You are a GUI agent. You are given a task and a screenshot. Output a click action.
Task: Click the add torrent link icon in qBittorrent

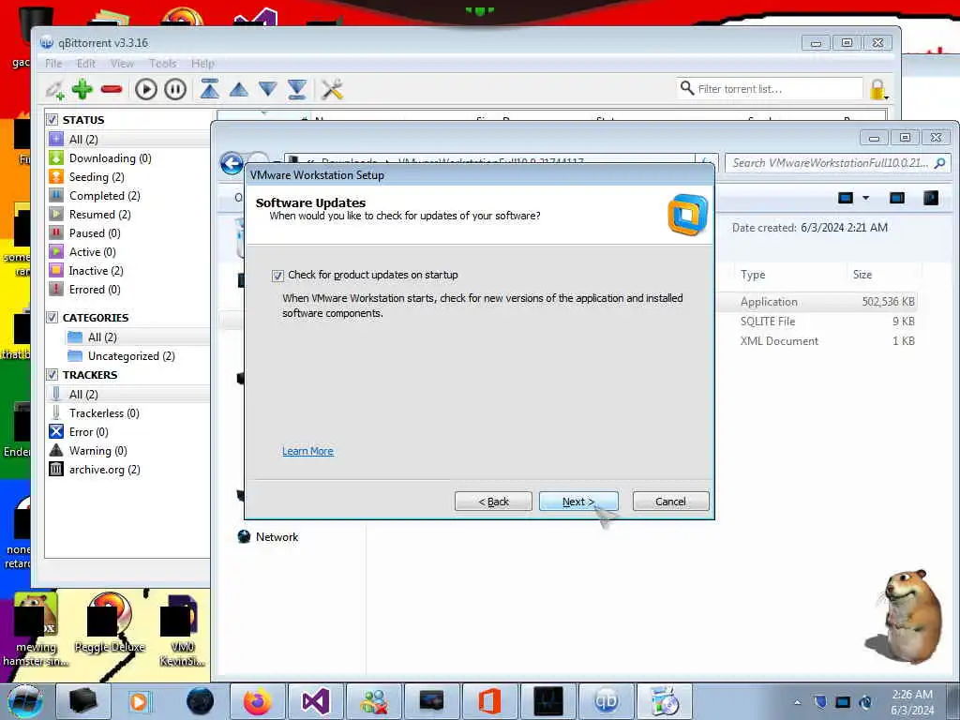[x=53, y=89]
